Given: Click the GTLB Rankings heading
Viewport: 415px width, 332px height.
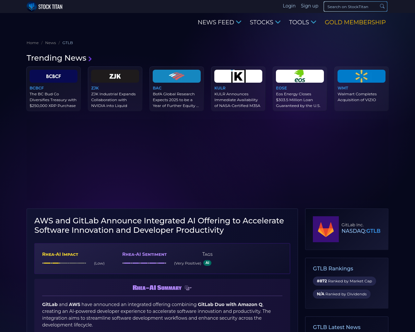Looking at the screenshot, I should [333, 268].
